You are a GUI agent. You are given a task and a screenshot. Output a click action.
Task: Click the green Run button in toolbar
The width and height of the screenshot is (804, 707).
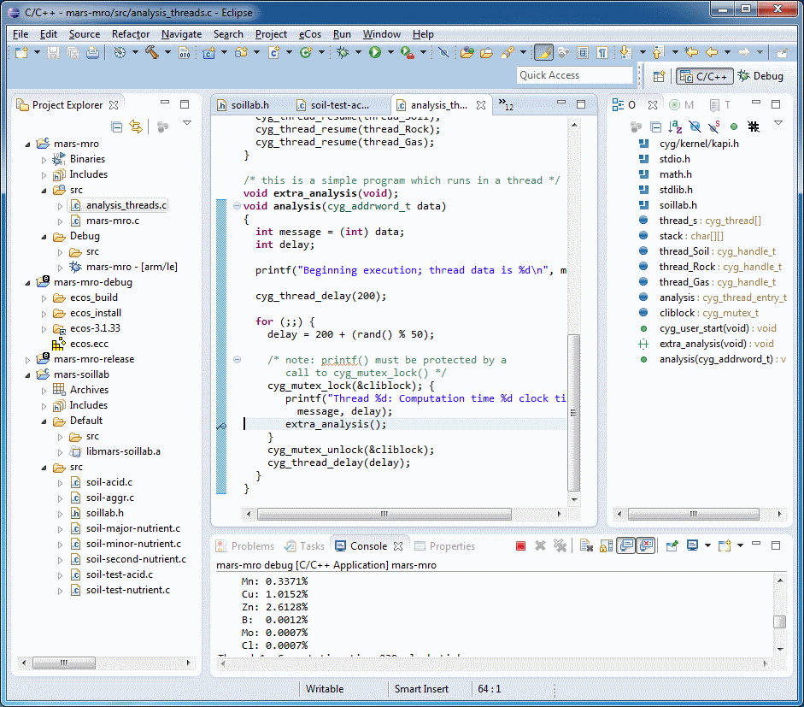point(375,53)
